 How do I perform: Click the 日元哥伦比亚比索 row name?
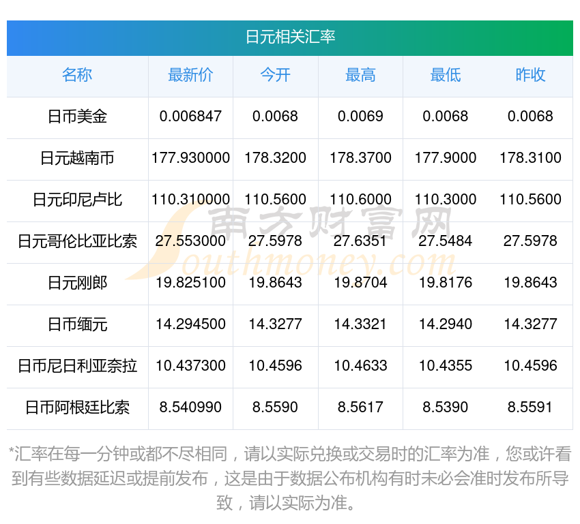point(77,241)
